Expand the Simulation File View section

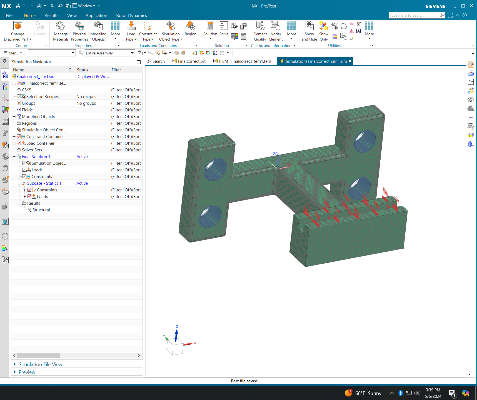40,364
